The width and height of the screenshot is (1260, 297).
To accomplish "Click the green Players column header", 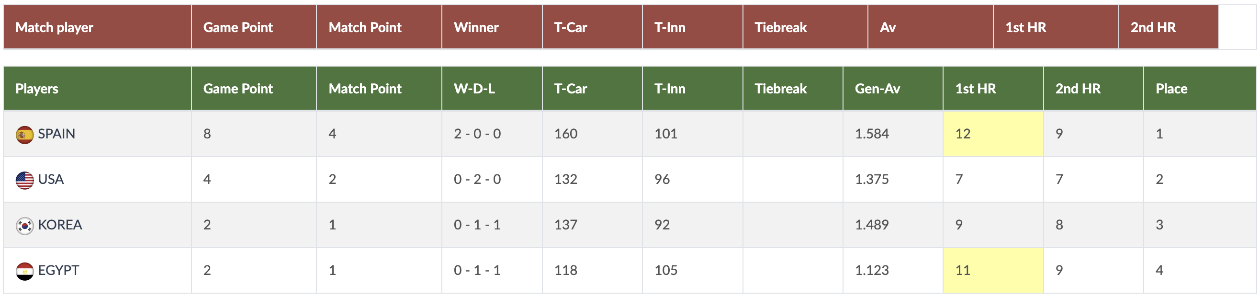I will [x=37, y=89].
